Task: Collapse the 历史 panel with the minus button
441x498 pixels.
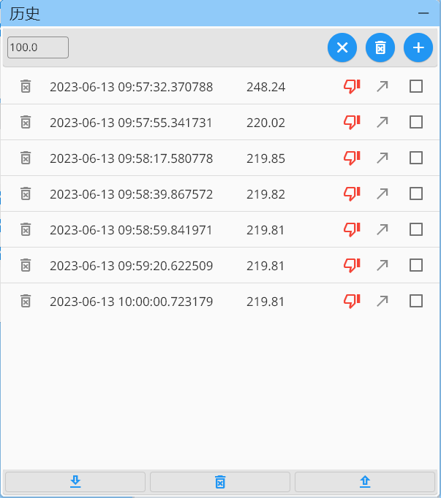Action: 423,13
